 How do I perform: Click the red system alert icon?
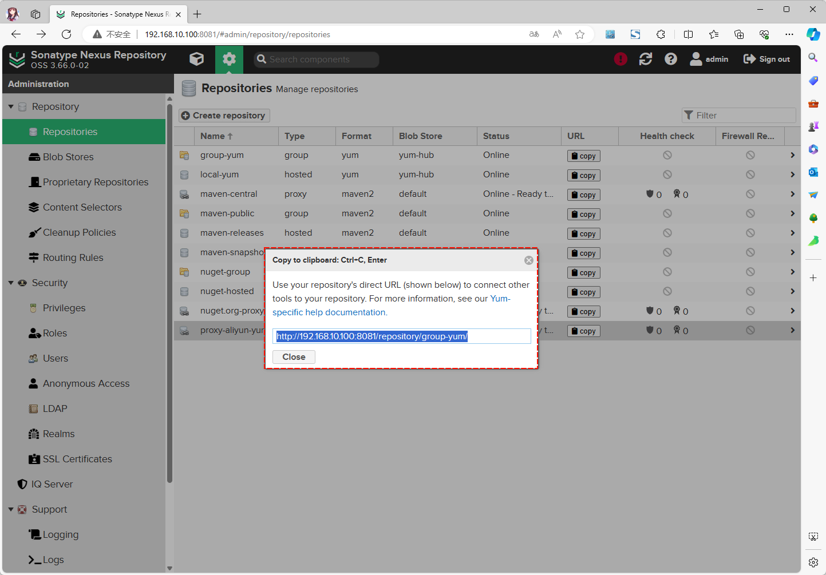(621, 59)
